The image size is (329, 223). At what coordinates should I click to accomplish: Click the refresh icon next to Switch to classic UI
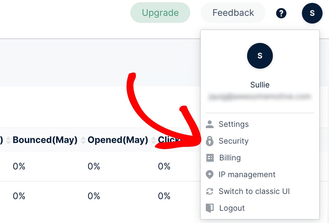(210, 191)
